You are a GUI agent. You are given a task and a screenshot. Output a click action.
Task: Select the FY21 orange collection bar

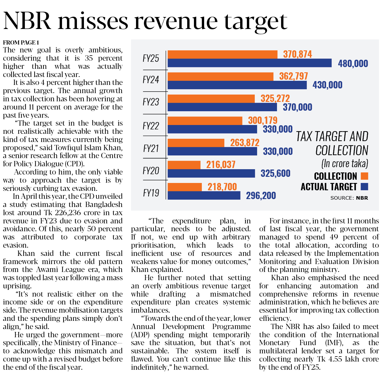[x=196, y=143]
